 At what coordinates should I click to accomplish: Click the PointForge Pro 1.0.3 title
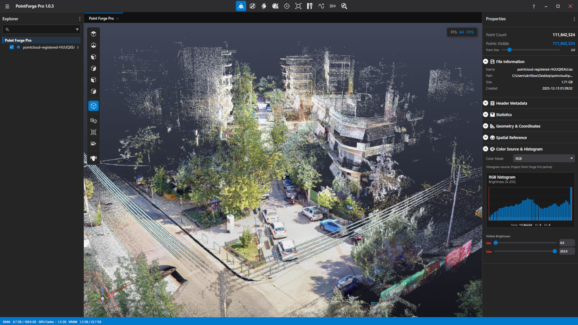coord(35,6)
